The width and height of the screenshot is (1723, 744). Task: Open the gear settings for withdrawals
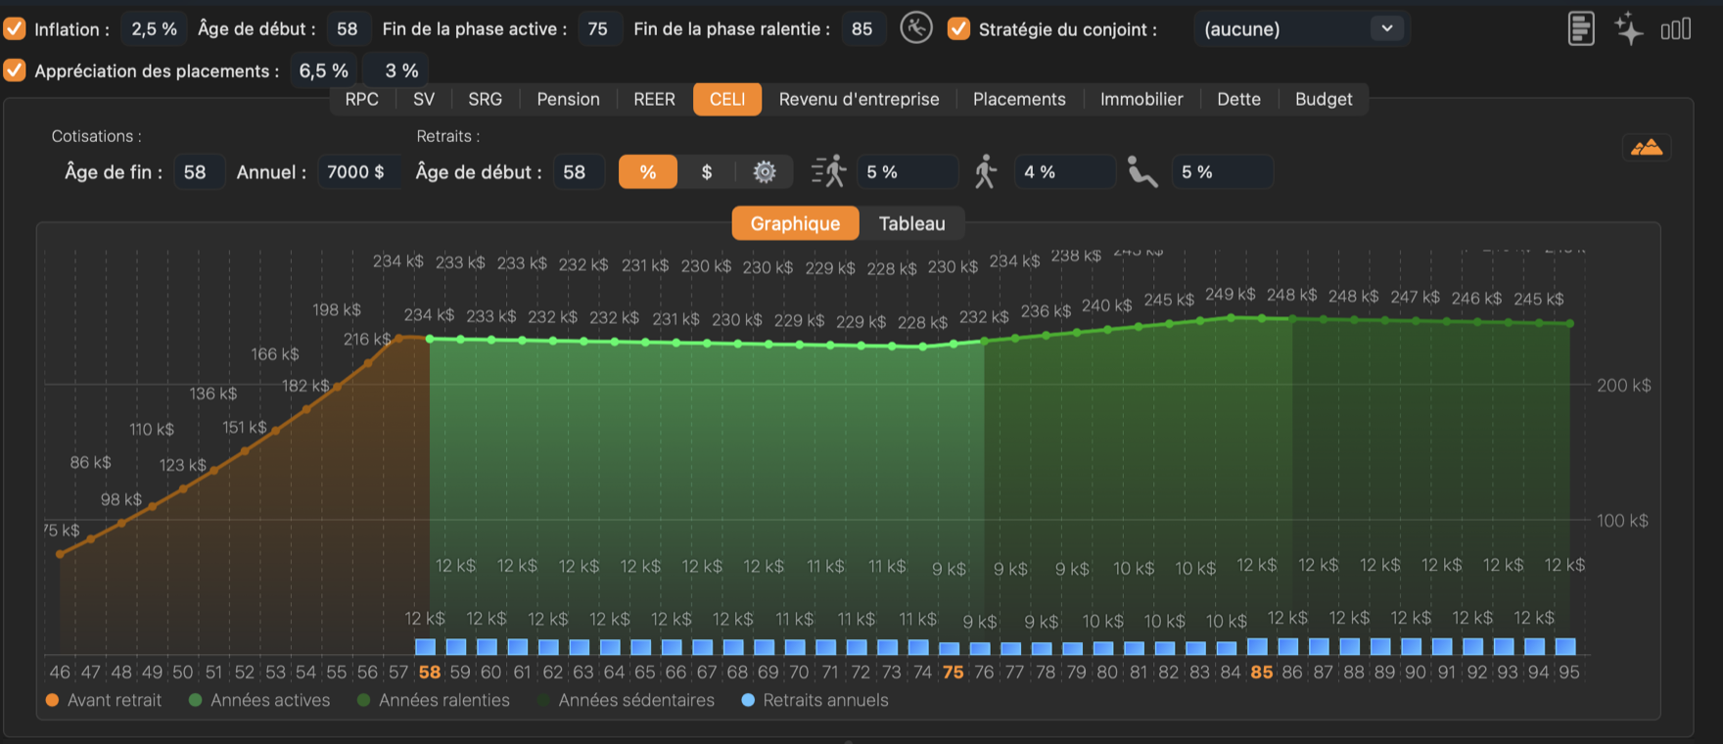[x=765, y=172]
